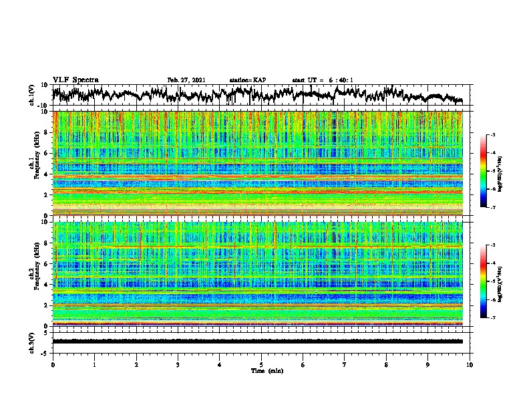Click the "ch.1(V)" waveform axis label
This screenshot has height=409, width=529.
click(x=32, y=95)
